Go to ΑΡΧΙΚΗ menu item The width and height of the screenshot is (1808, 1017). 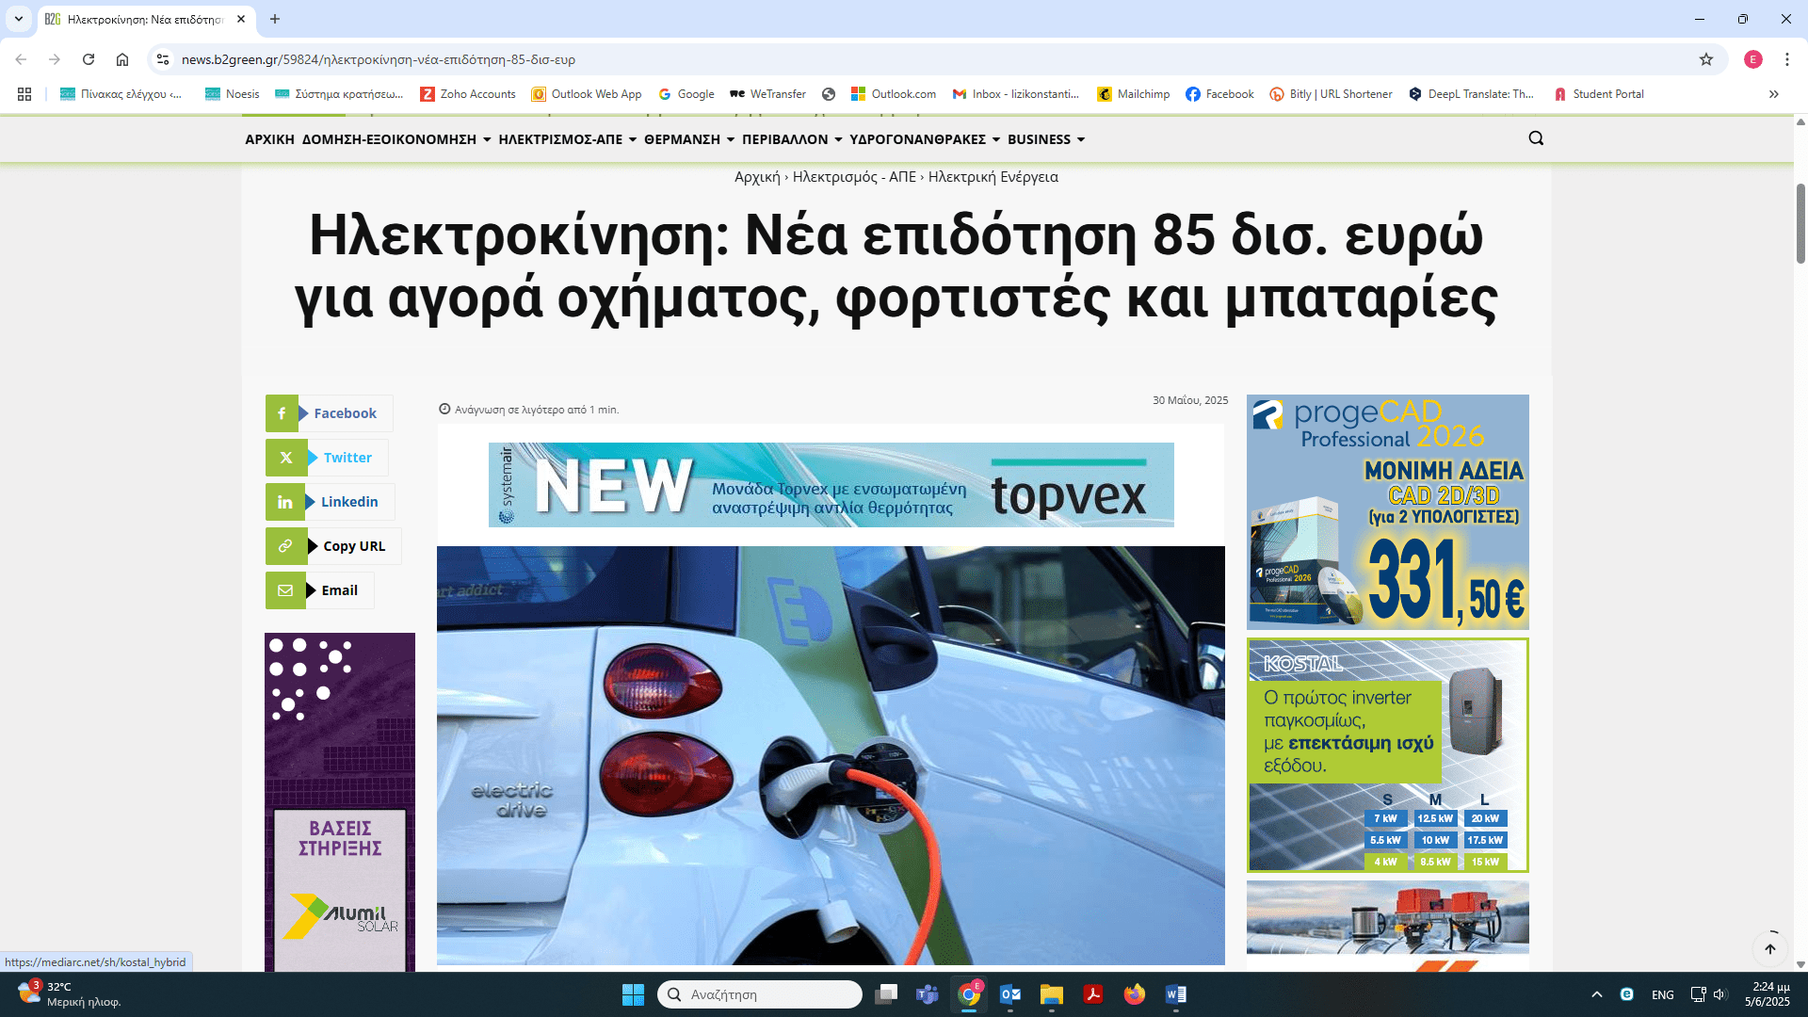click(269, 139)
